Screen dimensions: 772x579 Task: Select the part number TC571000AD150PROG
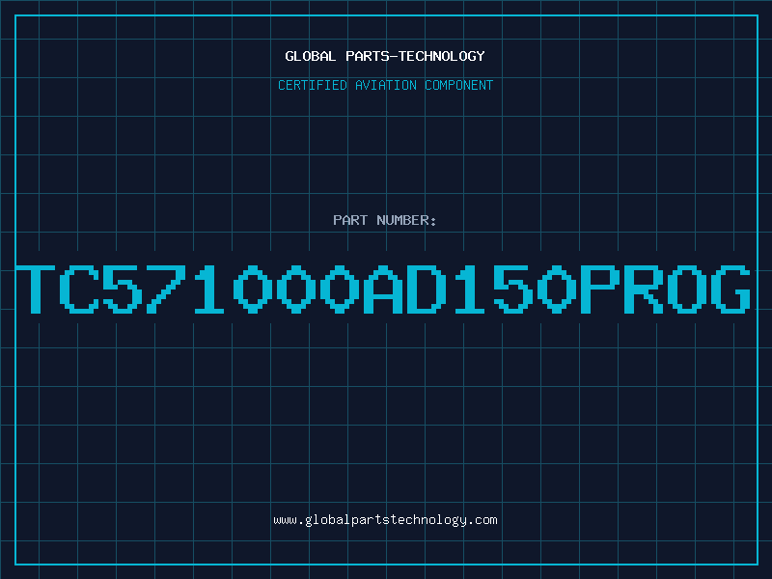tap(383, 289)
